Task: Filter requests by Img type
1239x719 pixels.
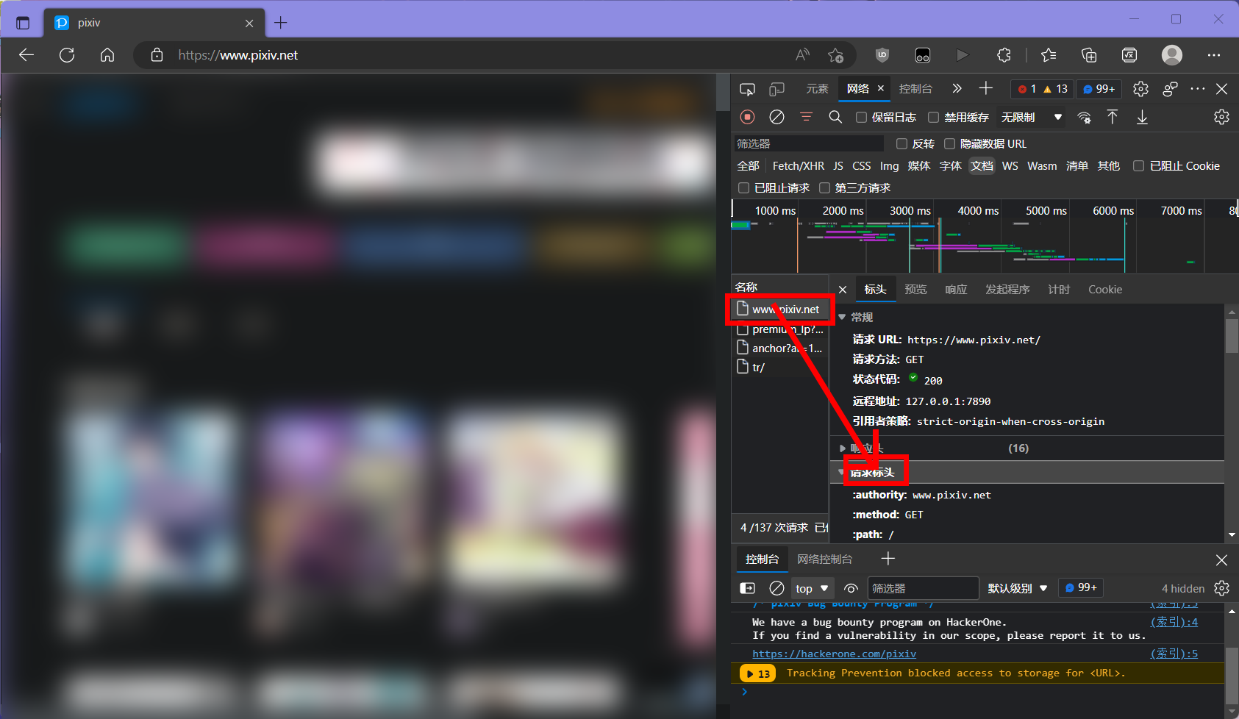Action: pos(889,166)
